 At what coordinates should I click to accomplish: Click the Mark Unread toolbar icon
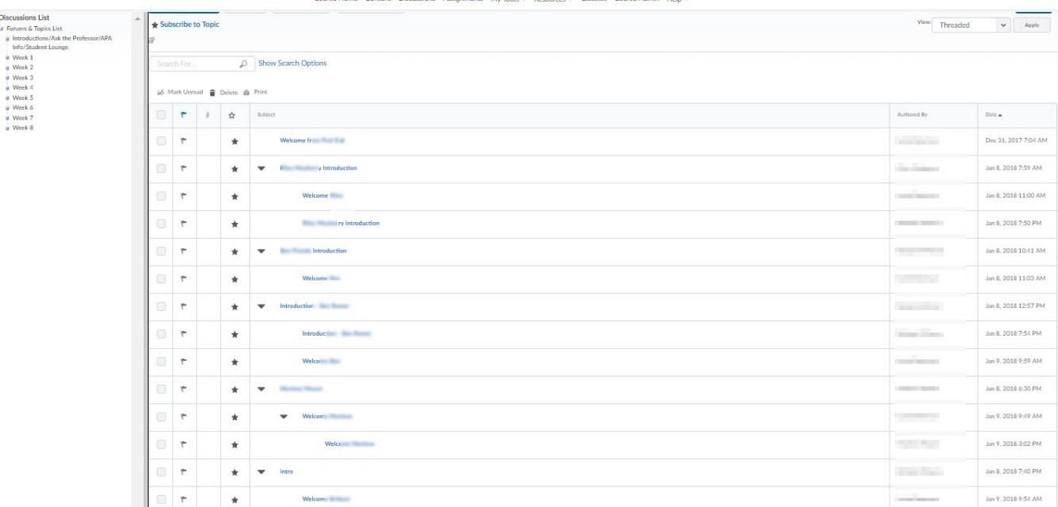tap(160, 92)
